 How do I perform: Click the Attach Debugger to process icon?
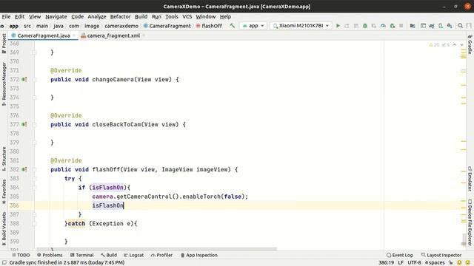392,26
